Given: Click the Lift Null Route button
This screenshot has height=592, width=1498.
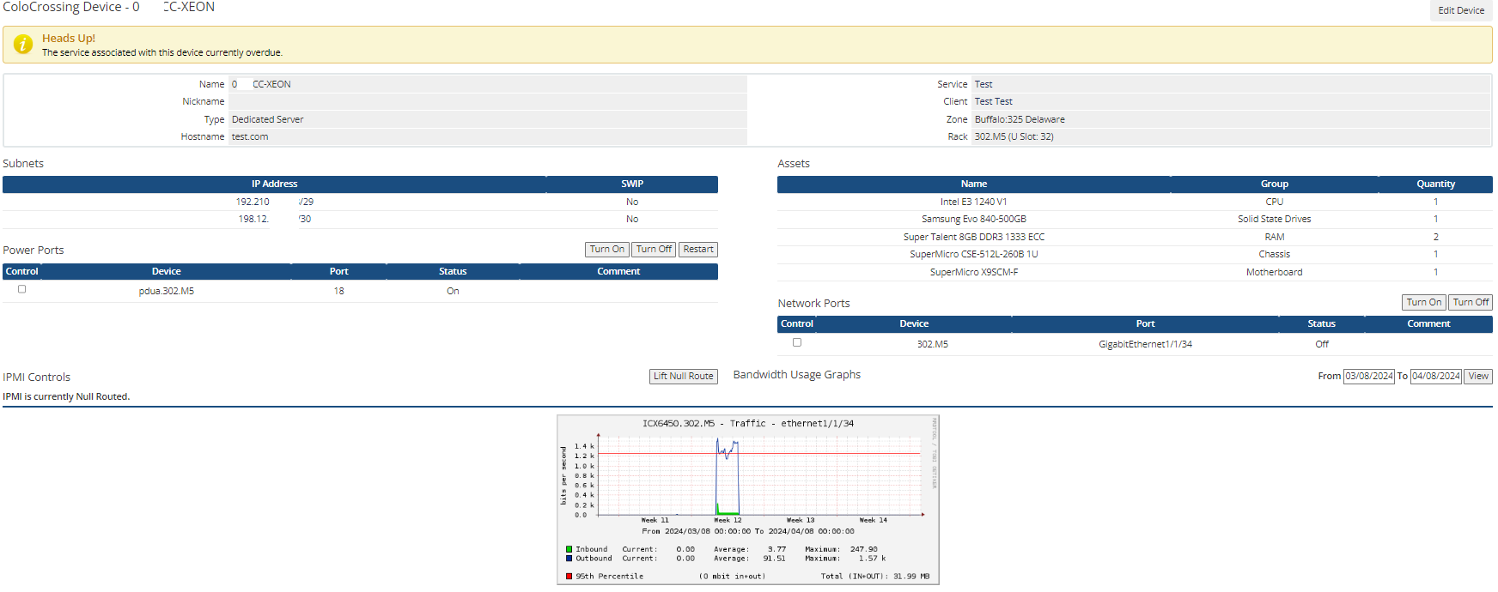Looking at the screenshot, I should pos(683,376).
